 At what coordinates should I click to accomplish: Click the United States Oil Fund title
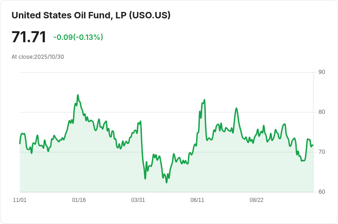91,15
